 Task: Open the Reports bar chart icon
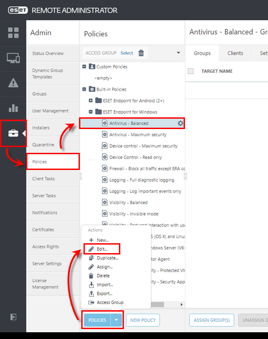point(13,108)
